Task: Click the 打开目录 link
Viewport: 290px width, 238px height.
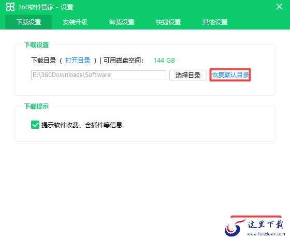Action: (78, 61)
